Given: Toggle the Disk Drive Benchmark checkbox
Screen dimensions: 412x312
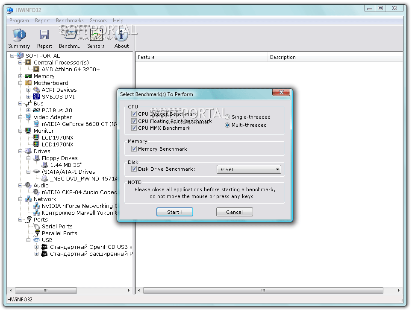Looking at the screenshot, I should click(x=134, y=169).
